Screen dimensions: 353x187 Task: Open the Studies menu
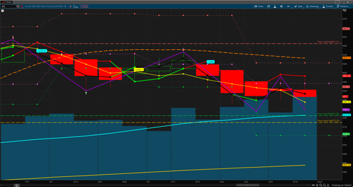328,6
